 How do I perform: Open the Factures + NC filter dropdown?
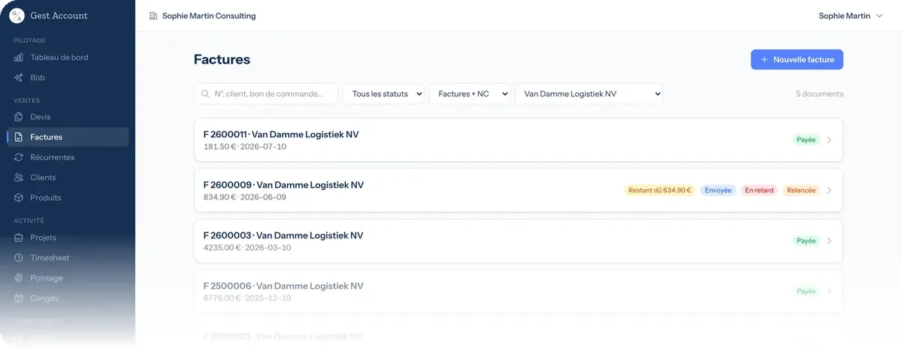469,94
